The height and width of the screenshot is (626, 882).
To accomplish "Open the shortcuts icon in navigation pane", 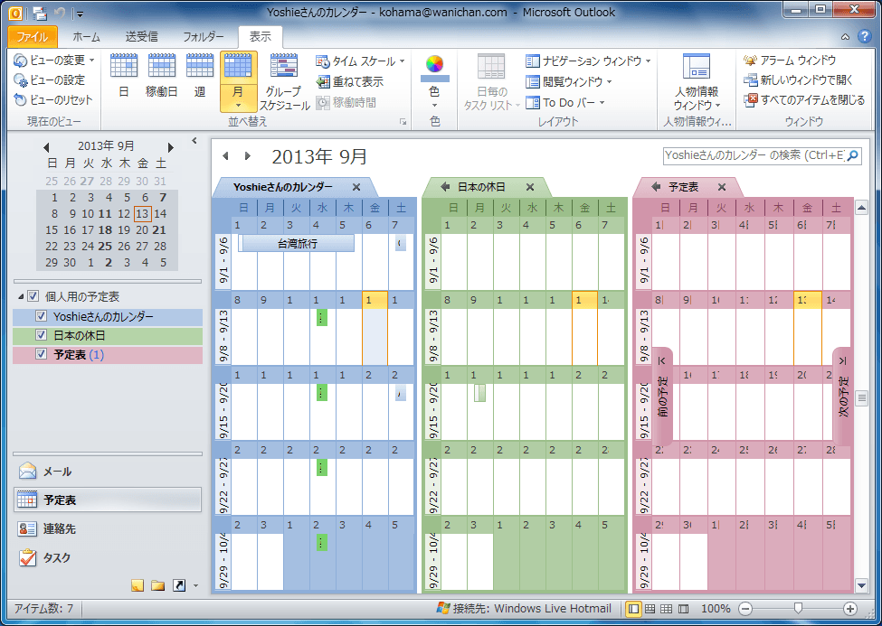I will 179,586.
